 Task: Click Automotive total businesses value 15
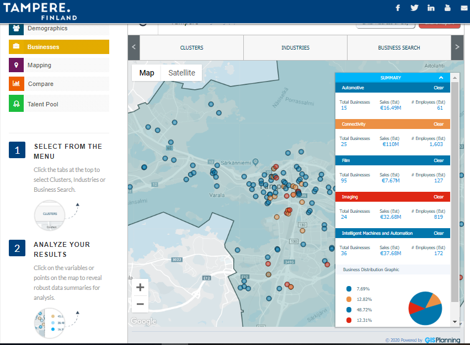click(x=344, y=108)
